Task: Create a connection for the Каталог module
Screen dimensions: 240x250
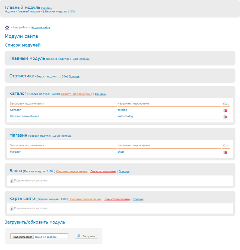Action: click(x=76, y=94)
